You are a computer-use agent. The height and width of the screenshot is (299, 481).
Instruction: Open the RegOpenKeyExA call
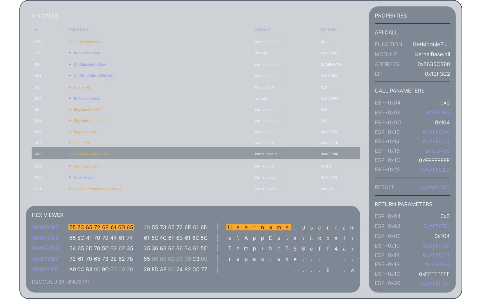[88, 109]
